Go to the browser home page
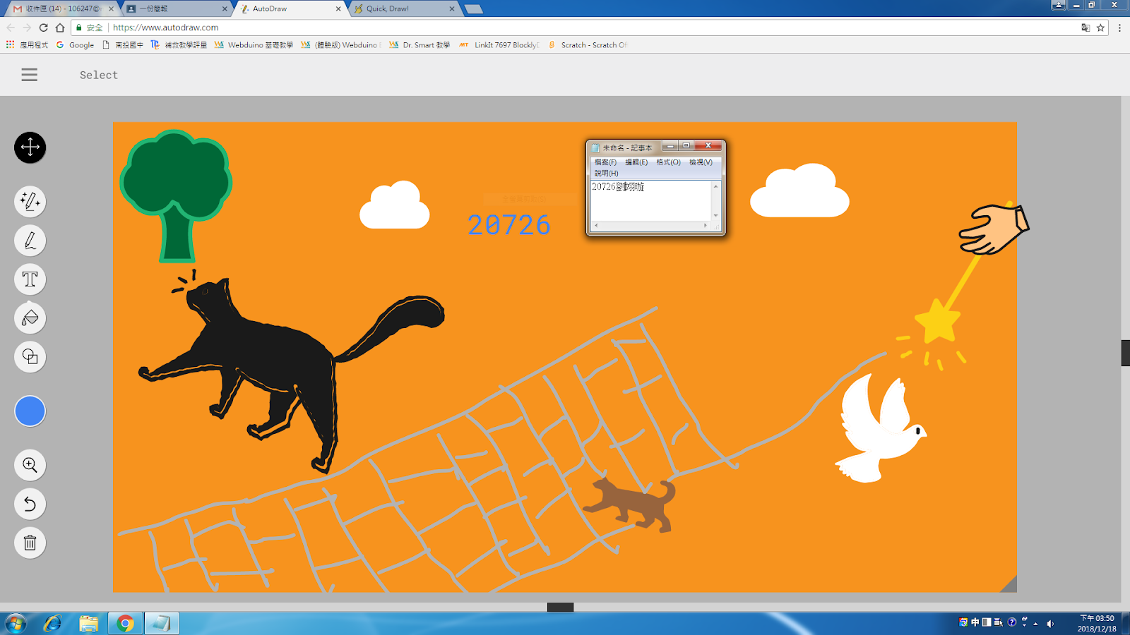 click(x=60, y=28)
